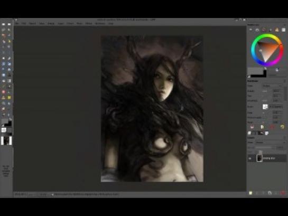Open the Image menu
The height and width of the screenshot is (216, 288).
[51, 23]
